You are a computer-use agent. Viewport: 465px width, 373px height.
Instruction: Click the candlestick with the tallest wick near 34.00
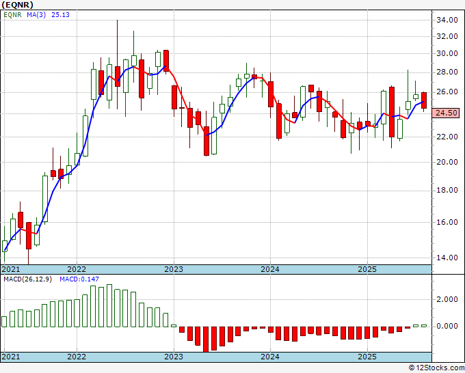(x=118, y=77)
